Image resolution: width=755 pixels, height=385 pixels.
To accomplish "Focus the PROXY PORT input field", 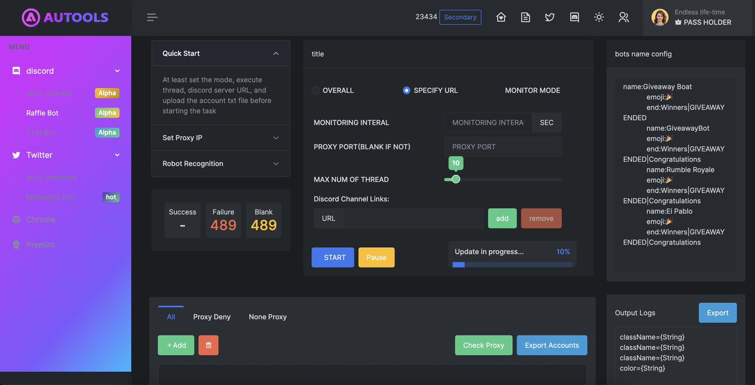I will point(503,147).
